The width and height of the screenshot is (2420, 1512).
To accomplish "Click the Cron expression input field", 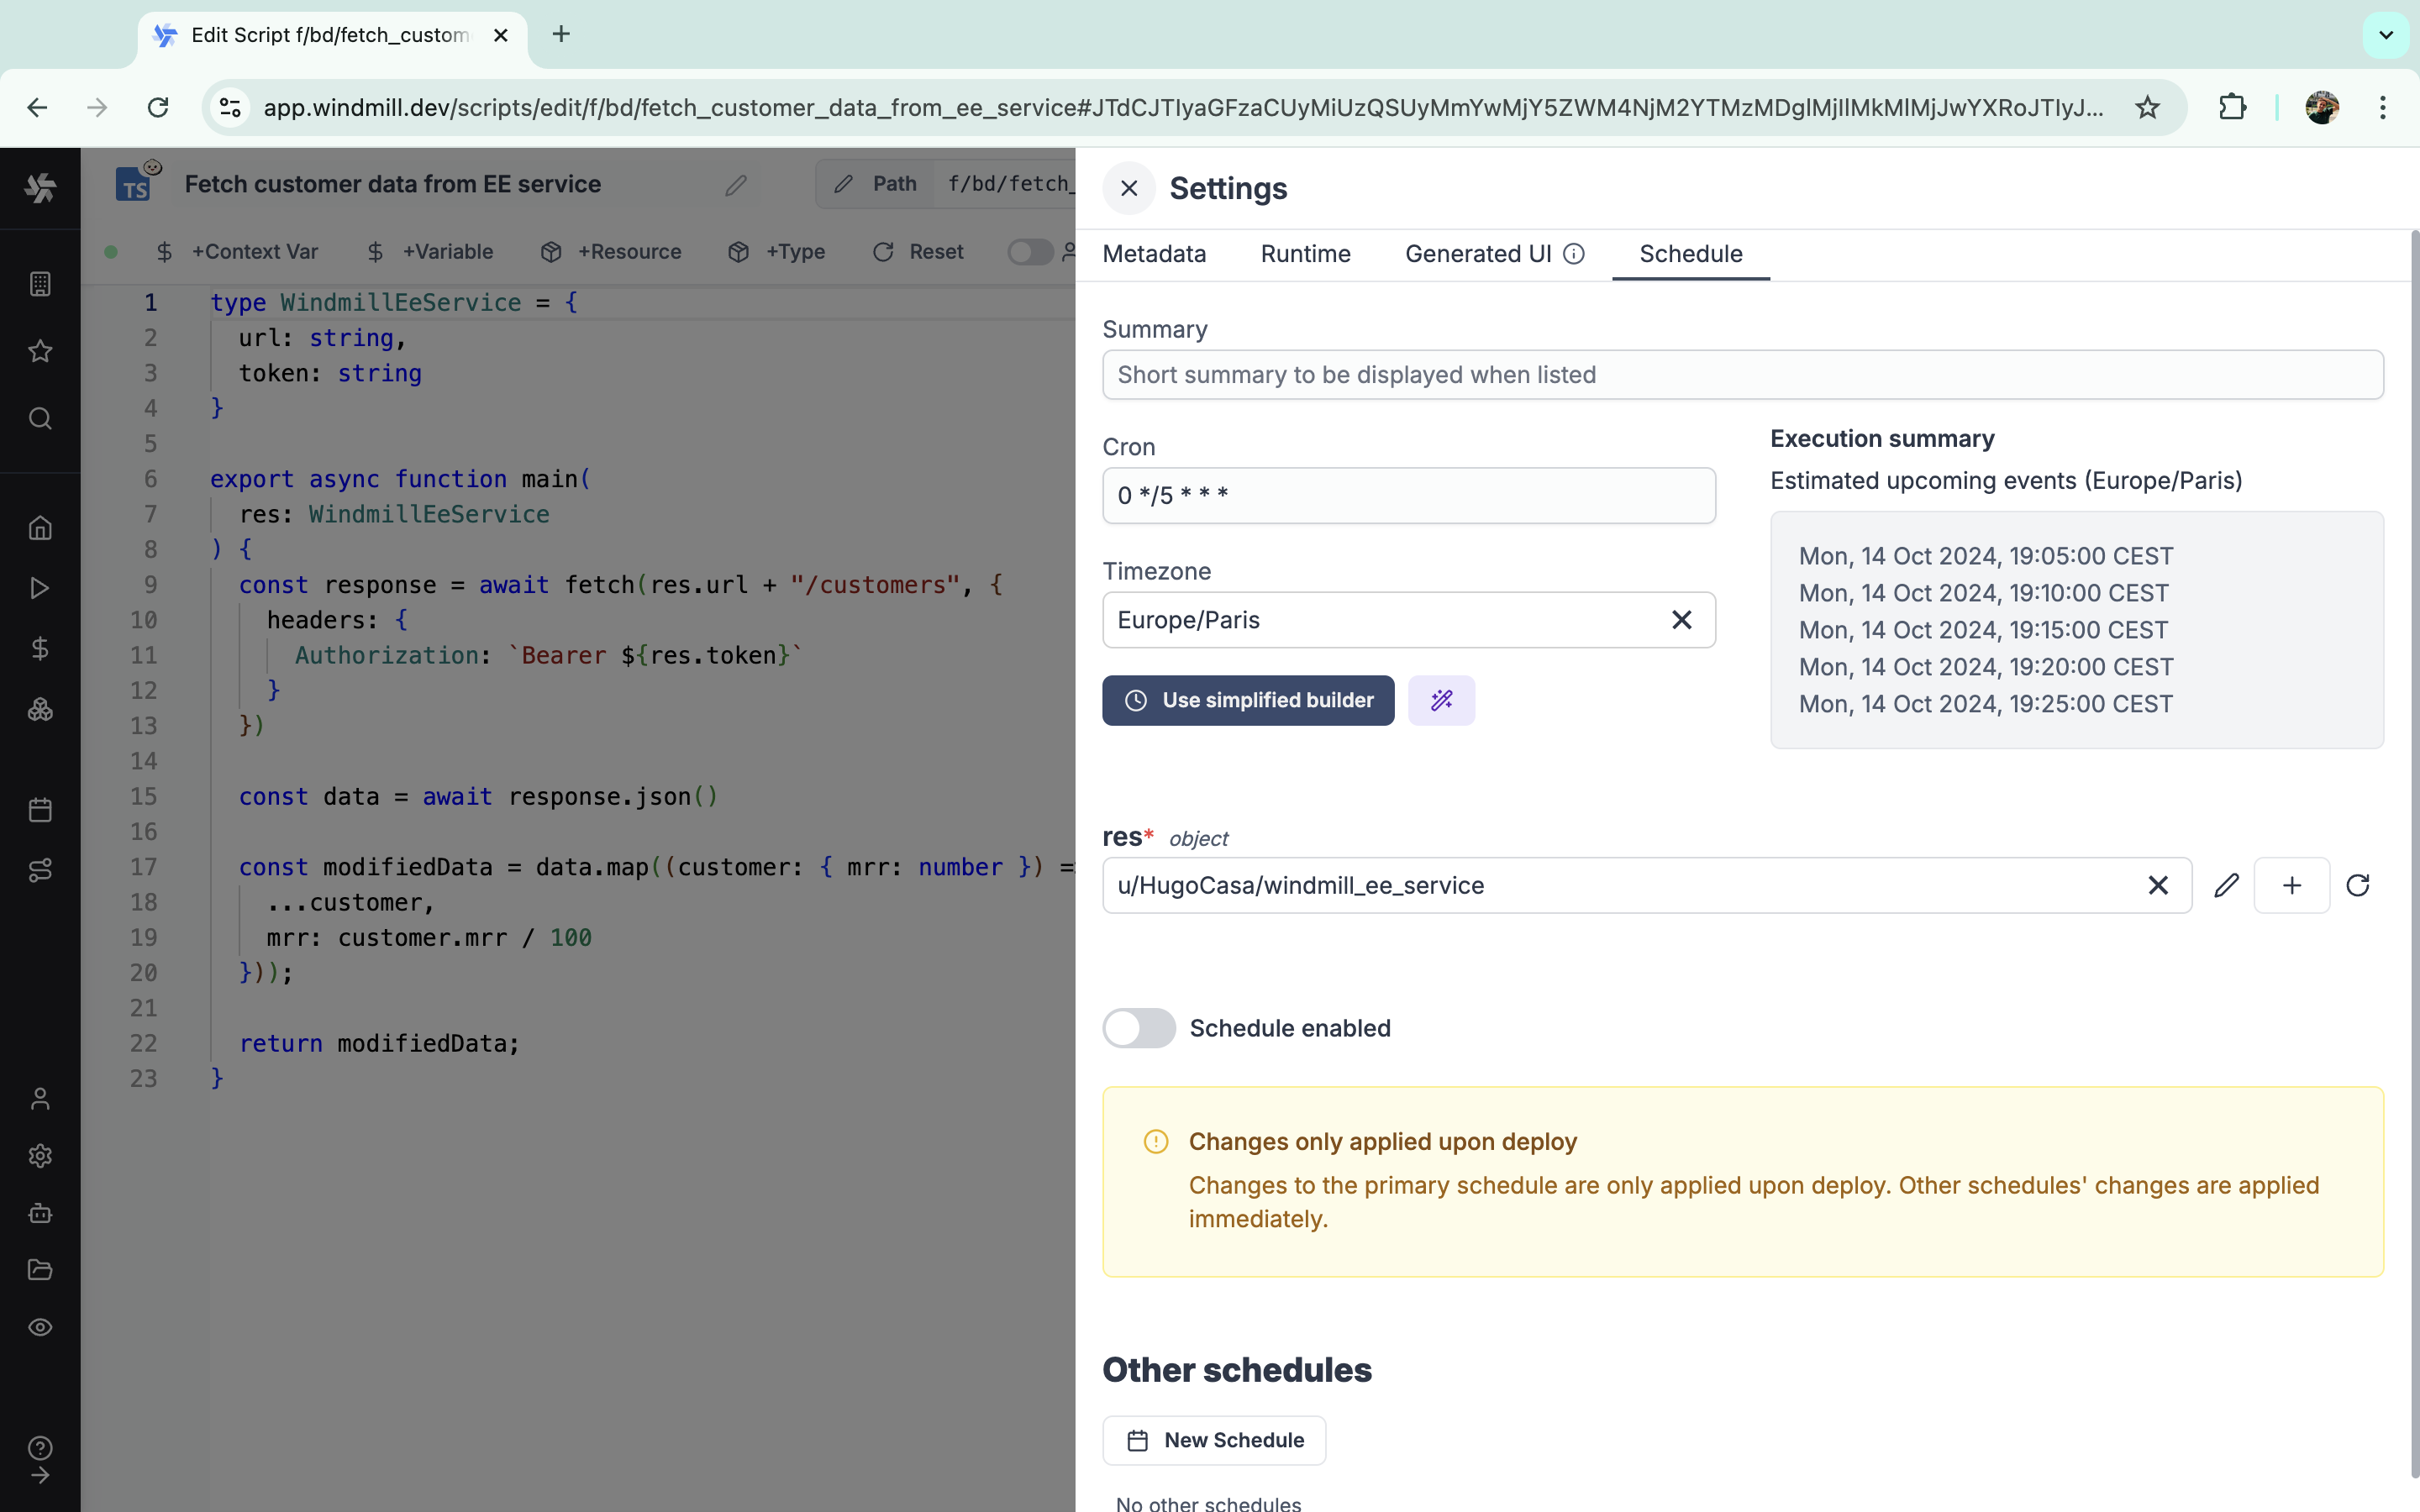I will coord(1408,496).
